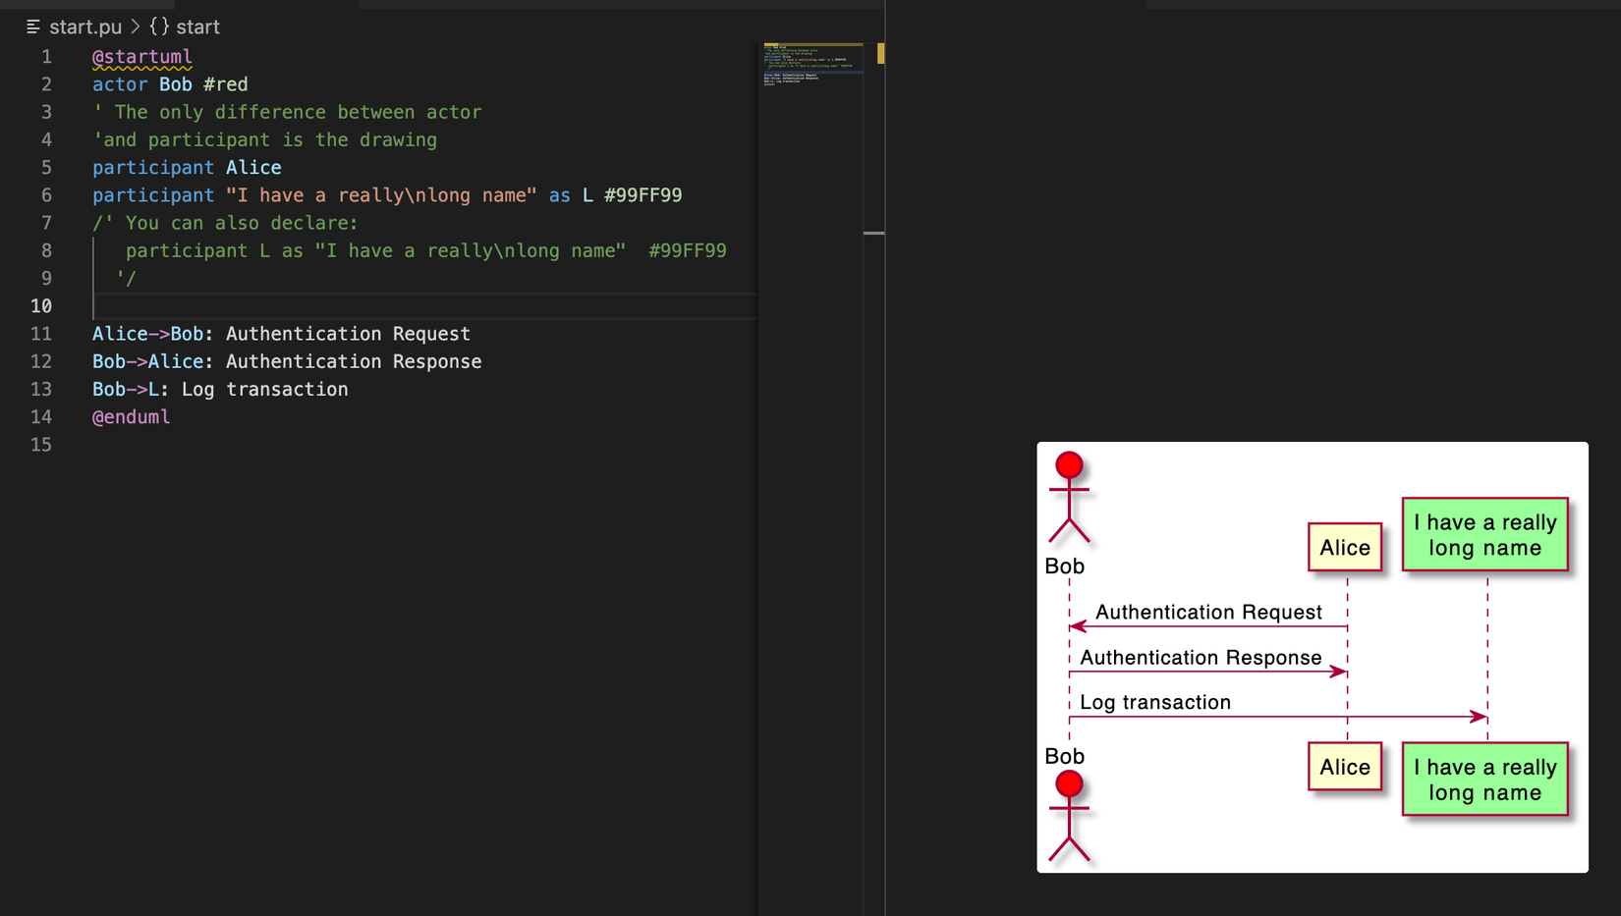
Task: Open the start symbol breadcrumb dropdown
Action: tap(197, 27)
